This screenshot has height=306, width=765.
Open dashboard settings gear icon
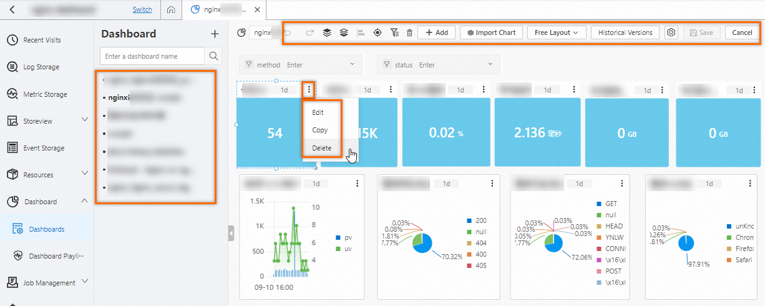(671, 32)
